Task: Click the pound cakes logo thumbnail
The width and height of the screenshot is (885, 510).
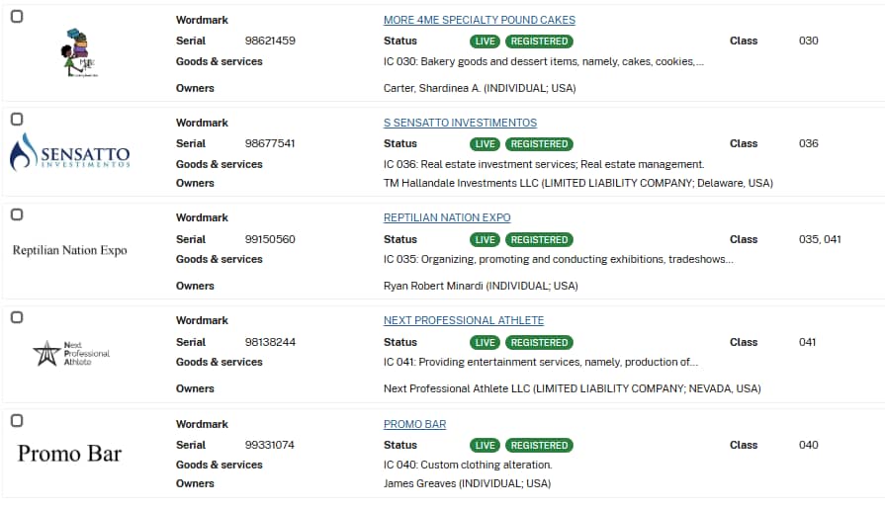Action: [x=77, y=54]
